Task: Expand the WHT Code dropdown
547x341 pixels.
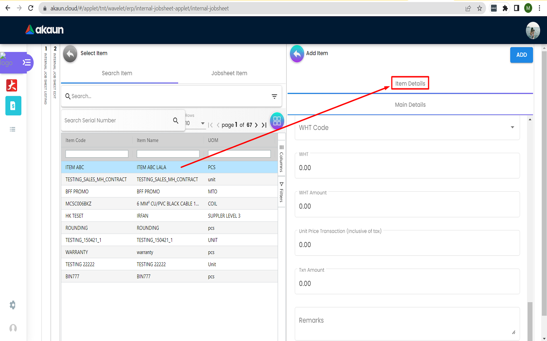Action: [512, 128]
